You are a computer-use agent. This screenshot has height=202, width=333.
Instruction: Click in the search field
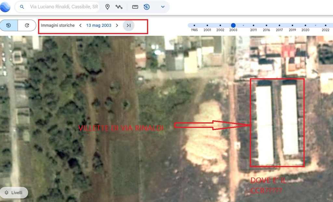coord(63,7)
